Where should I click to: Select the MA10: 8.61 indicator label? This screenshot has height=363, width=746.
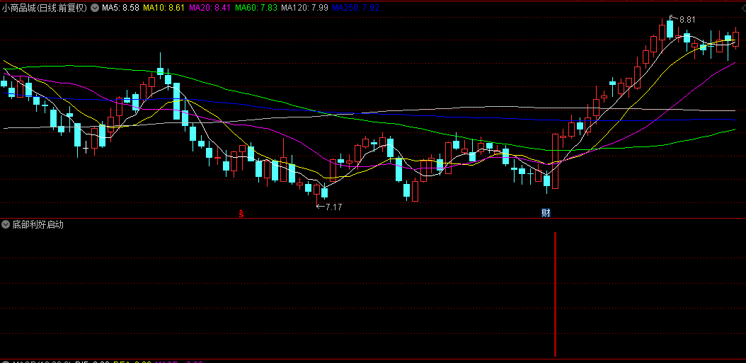(x=163, y=8)
